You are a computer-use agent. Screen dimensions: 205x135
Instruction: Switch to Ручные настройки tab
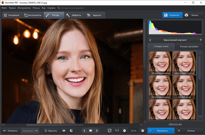(x=189, y=47)
